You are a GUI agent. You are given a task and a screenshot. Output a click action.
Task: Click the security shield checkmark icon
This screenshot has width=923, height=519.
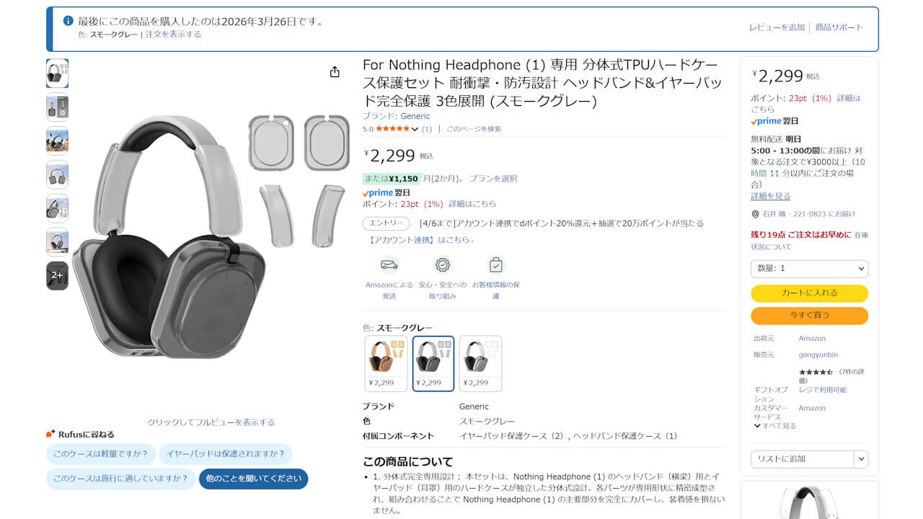443,265
